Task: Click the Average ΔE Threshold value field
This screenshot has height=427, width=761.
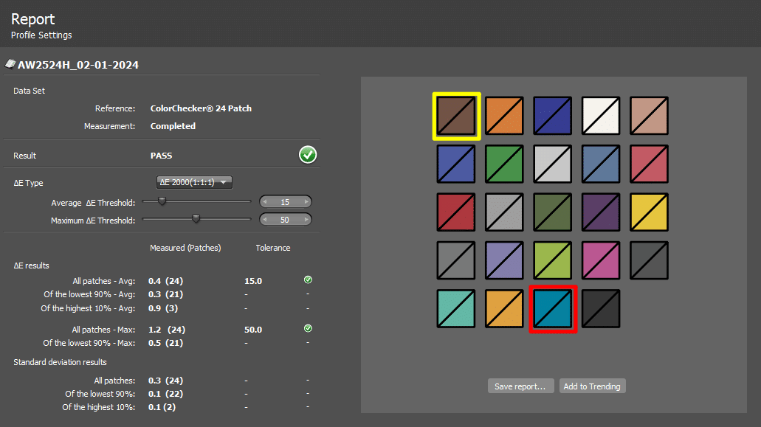Action: 285,202
